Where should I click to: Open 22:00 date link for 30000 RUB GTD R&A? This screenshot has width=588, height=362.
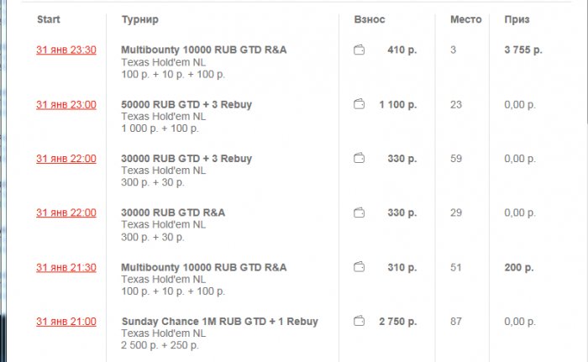pyautogui.click(x=66, y=213)
